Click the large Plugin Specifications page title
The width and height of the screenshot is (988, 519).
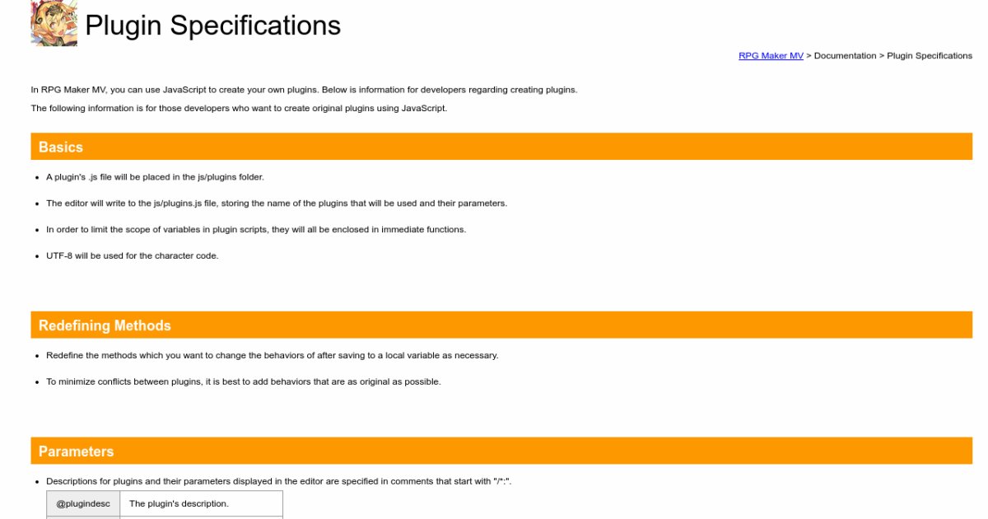(212, 26)
